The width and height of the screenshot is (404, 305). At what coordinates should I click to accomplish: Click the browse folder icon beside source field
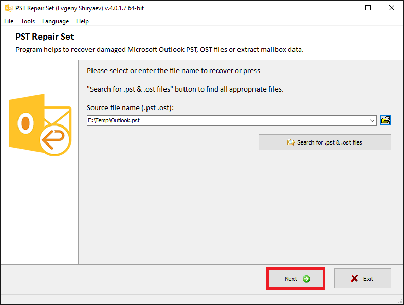(x=385, y=120)
